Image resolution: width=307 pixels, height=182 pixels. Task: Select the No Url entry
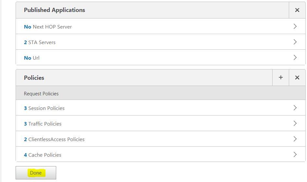[x=32, y=58]
